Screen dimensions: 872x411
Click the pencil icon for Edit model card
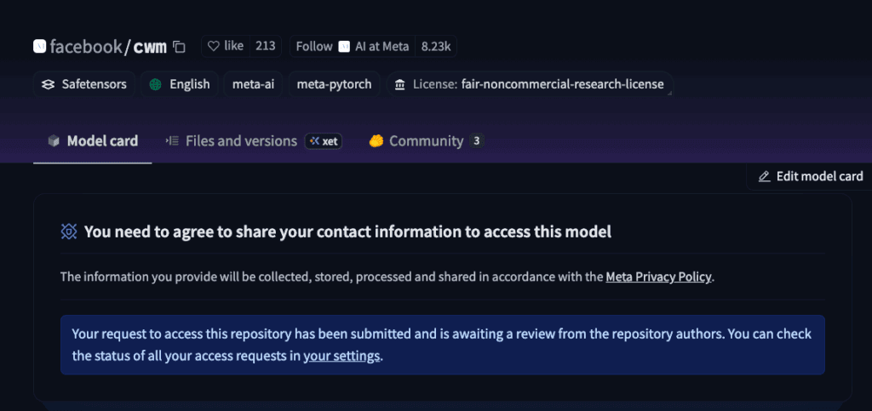(x=764, y=176)
